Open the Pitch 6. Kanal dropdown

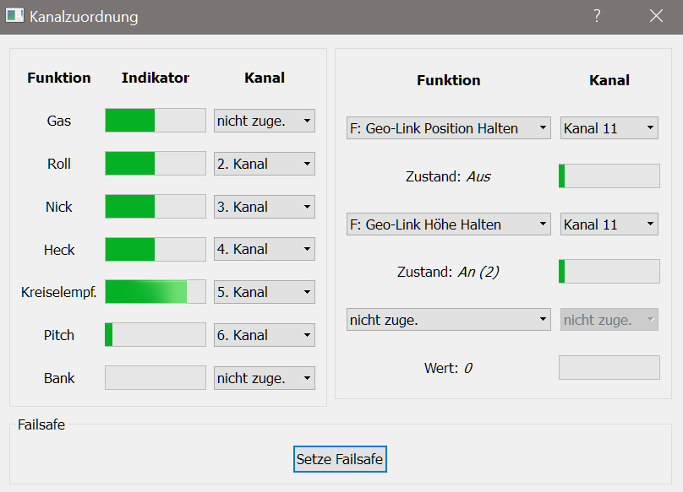tap(264, 335)
